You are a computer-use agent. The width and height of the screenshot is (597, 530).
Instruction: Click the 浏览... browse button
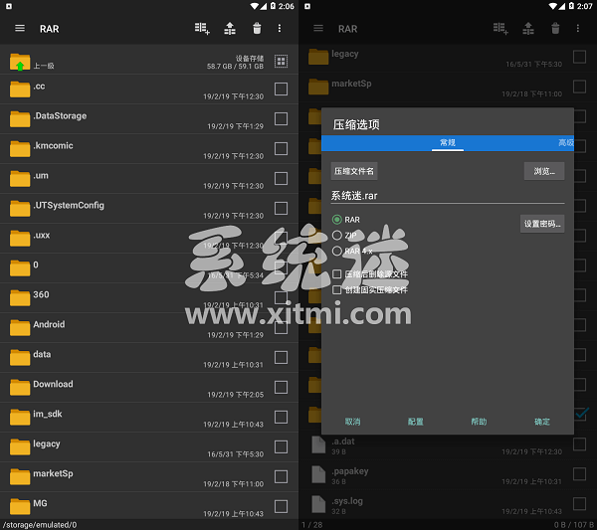point(544,171)
